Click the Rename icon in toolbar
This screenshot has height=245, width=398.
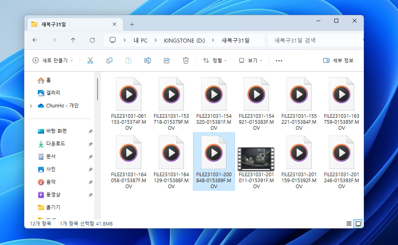click(148, 60)
